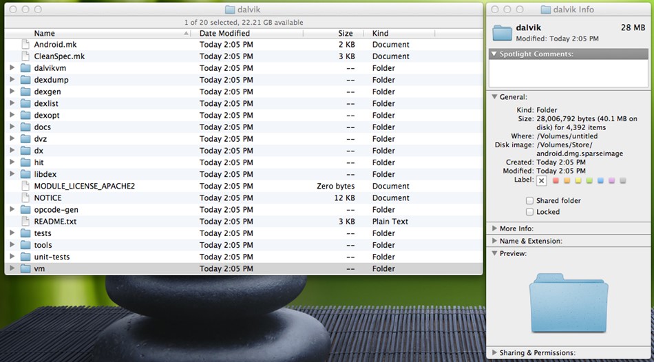Click the vm folder icon
The image size is (654, 362).
click(26, 268)
